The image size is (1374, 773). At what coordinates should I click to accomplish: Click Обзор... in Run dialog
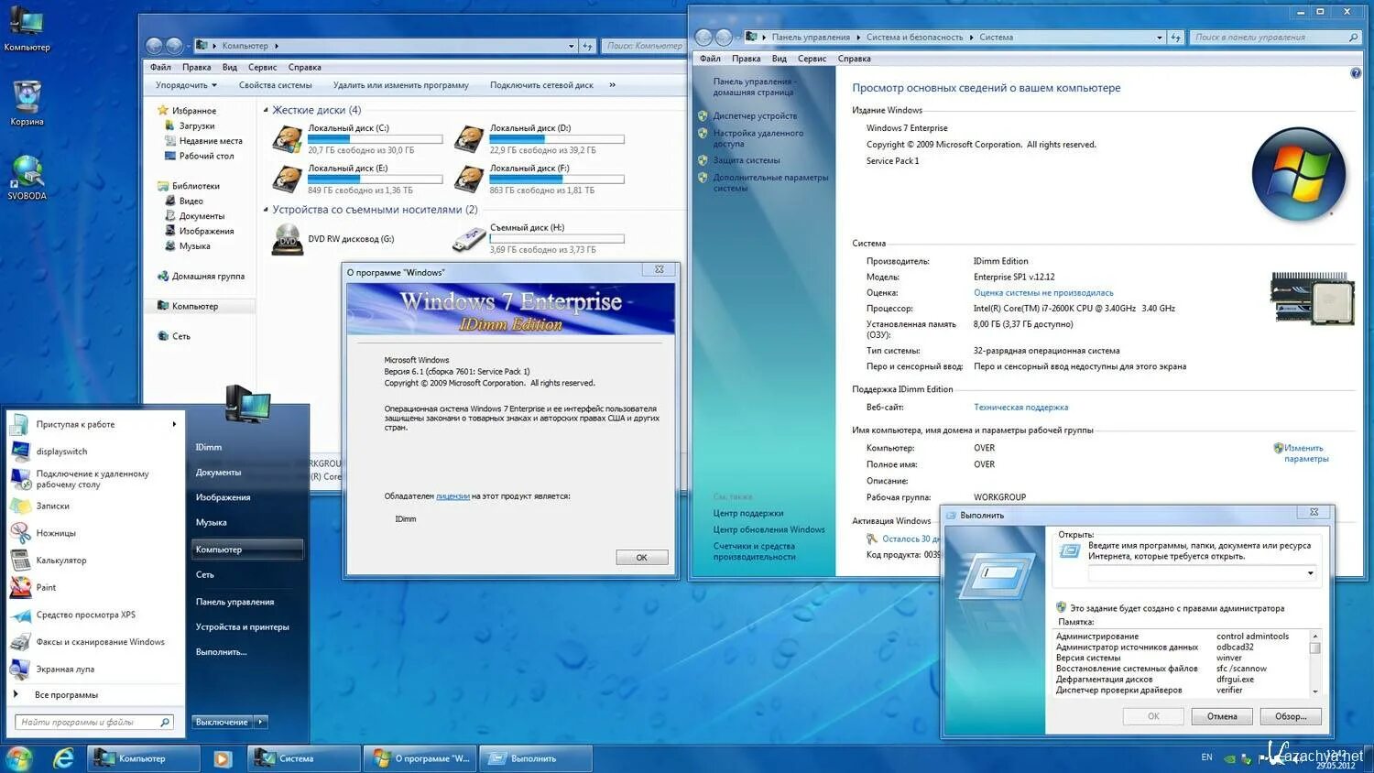(x=1291, y=716)
